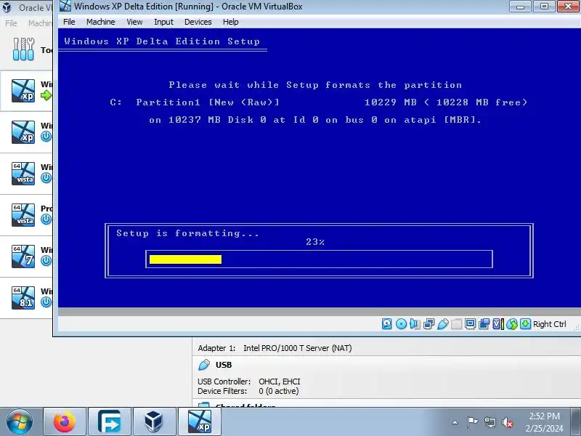The height and width of the screenshot is (436, 581).
Task: Open the USB devices status icon
Action: pyautogui.click(x=443, y=324)
